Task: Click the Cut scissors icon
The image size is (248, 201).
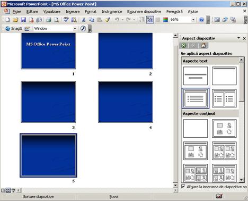Action: (x=84, y=20)
